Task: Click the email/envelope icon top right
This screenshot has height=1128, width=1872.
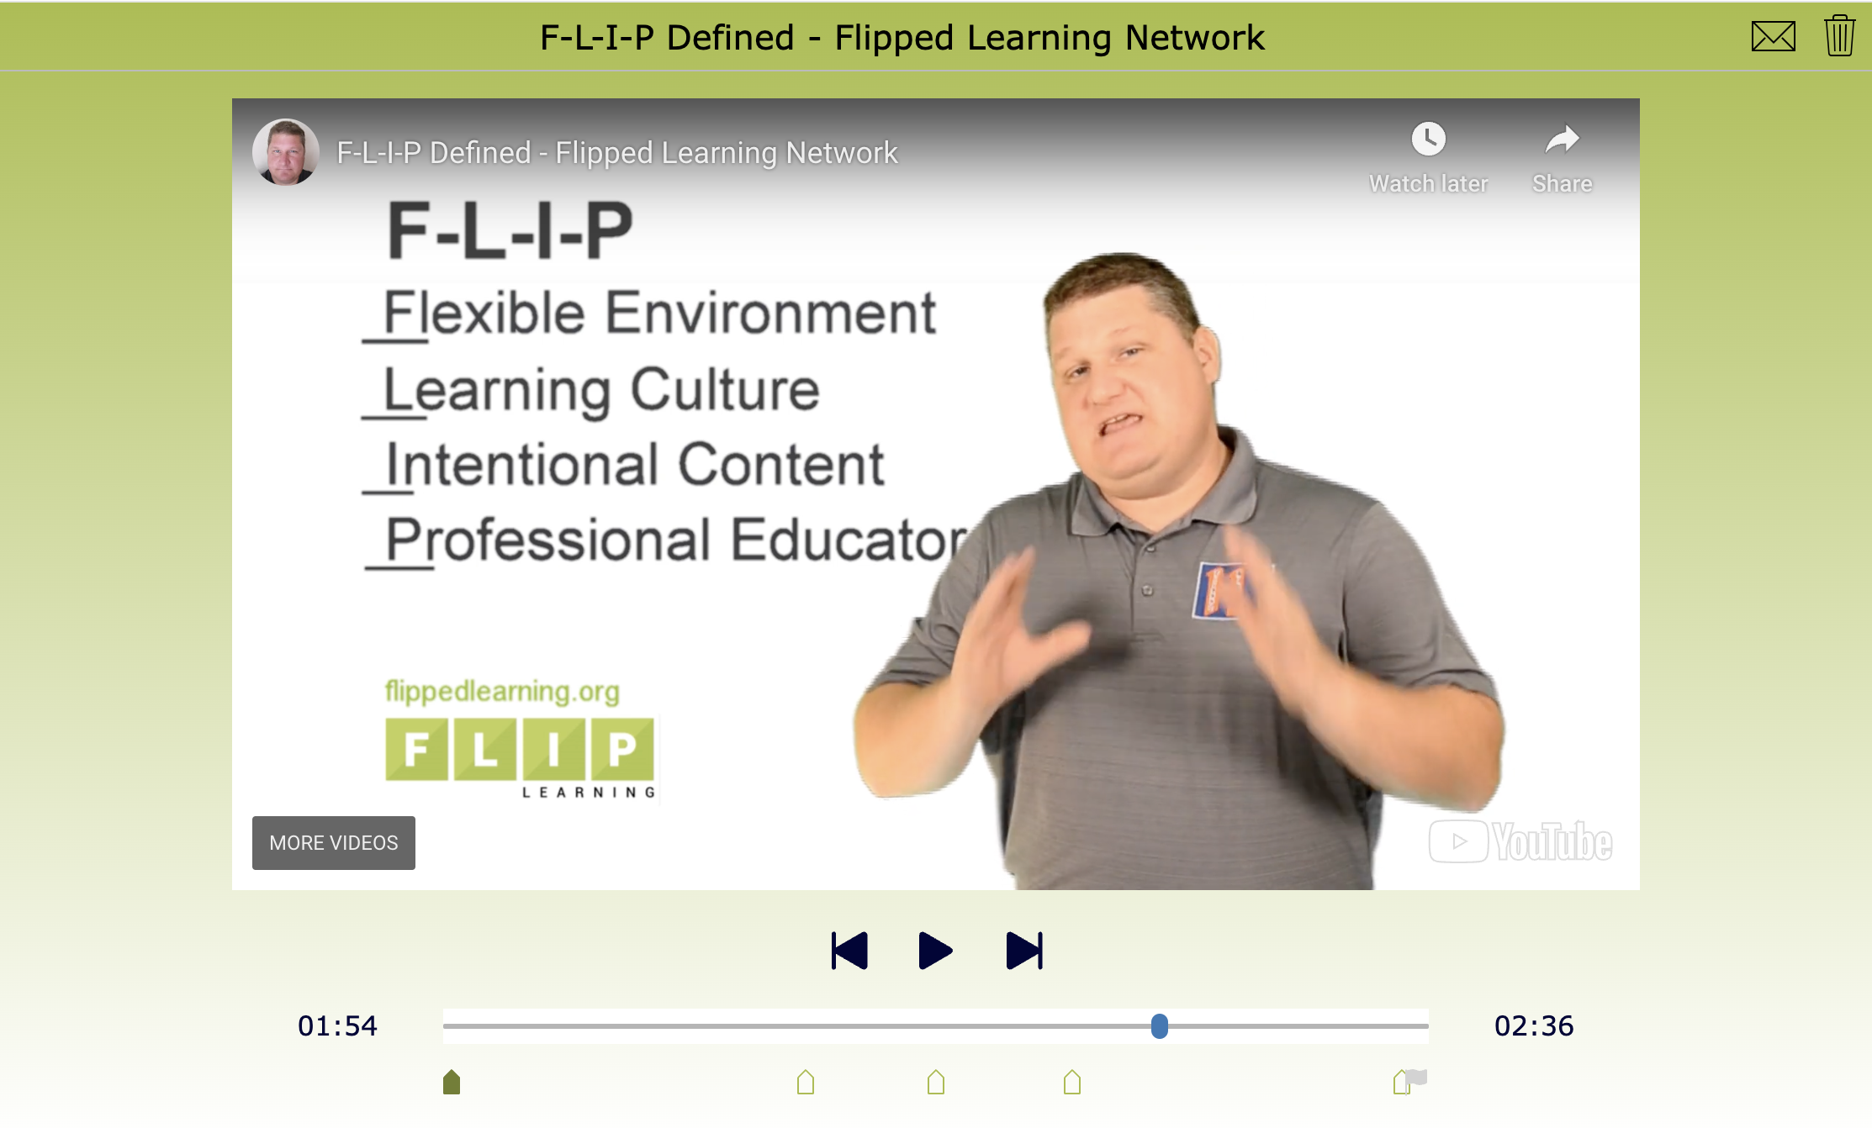Action: 1772,34
